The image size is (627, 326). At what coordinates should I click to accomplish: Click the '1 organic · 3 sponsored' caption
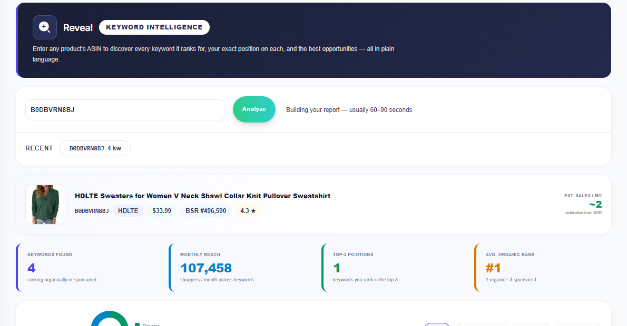pyautogui.click(x=511, y=280)
